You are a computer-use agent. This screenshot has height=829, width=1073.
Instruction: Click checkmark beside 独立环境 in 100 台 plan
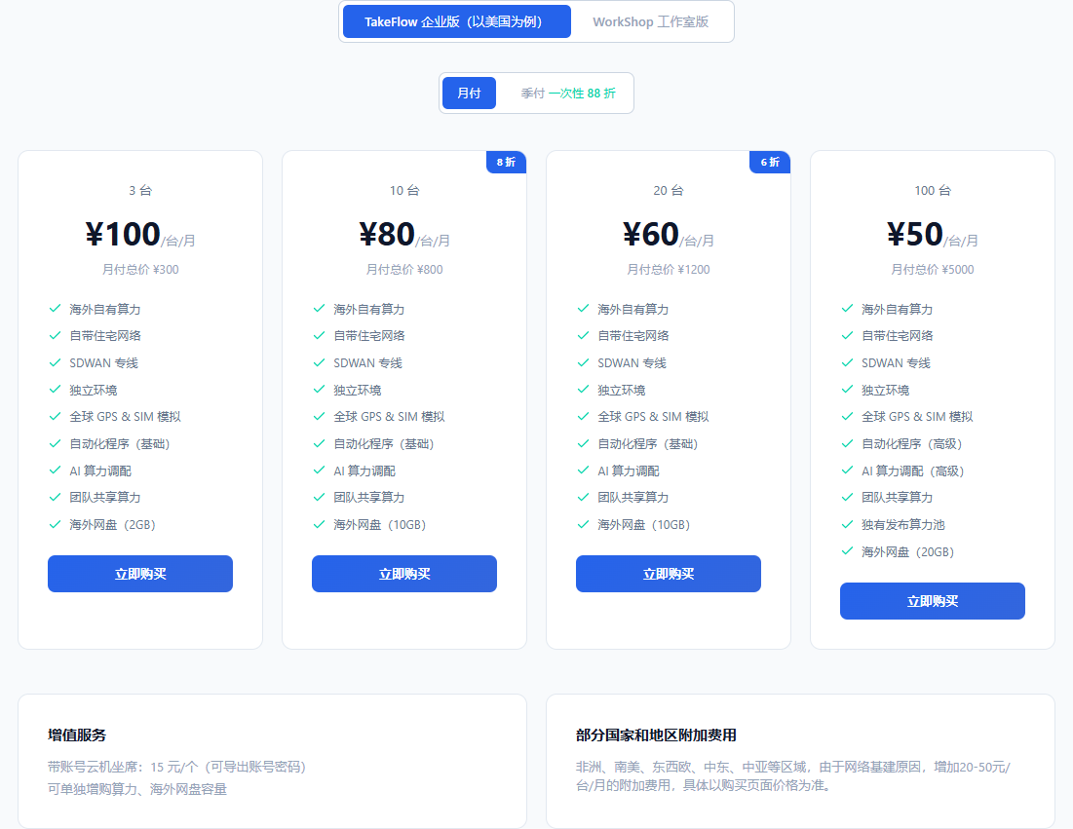coord(847,390)
